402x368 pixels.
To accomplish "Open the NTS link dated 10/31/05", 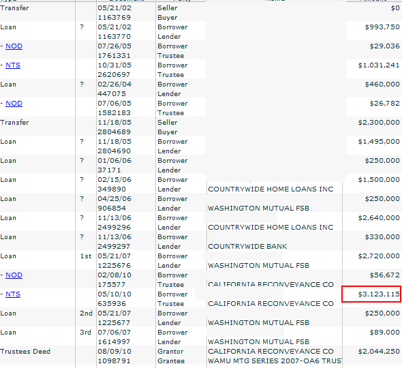I will (13, 65).
